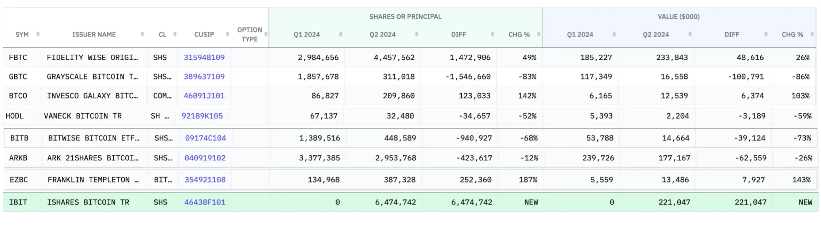This screenshot has height=226, width=821.
Task: Click issuer ARK 21SHARES BITCOI…
Action: pos(93,158)
